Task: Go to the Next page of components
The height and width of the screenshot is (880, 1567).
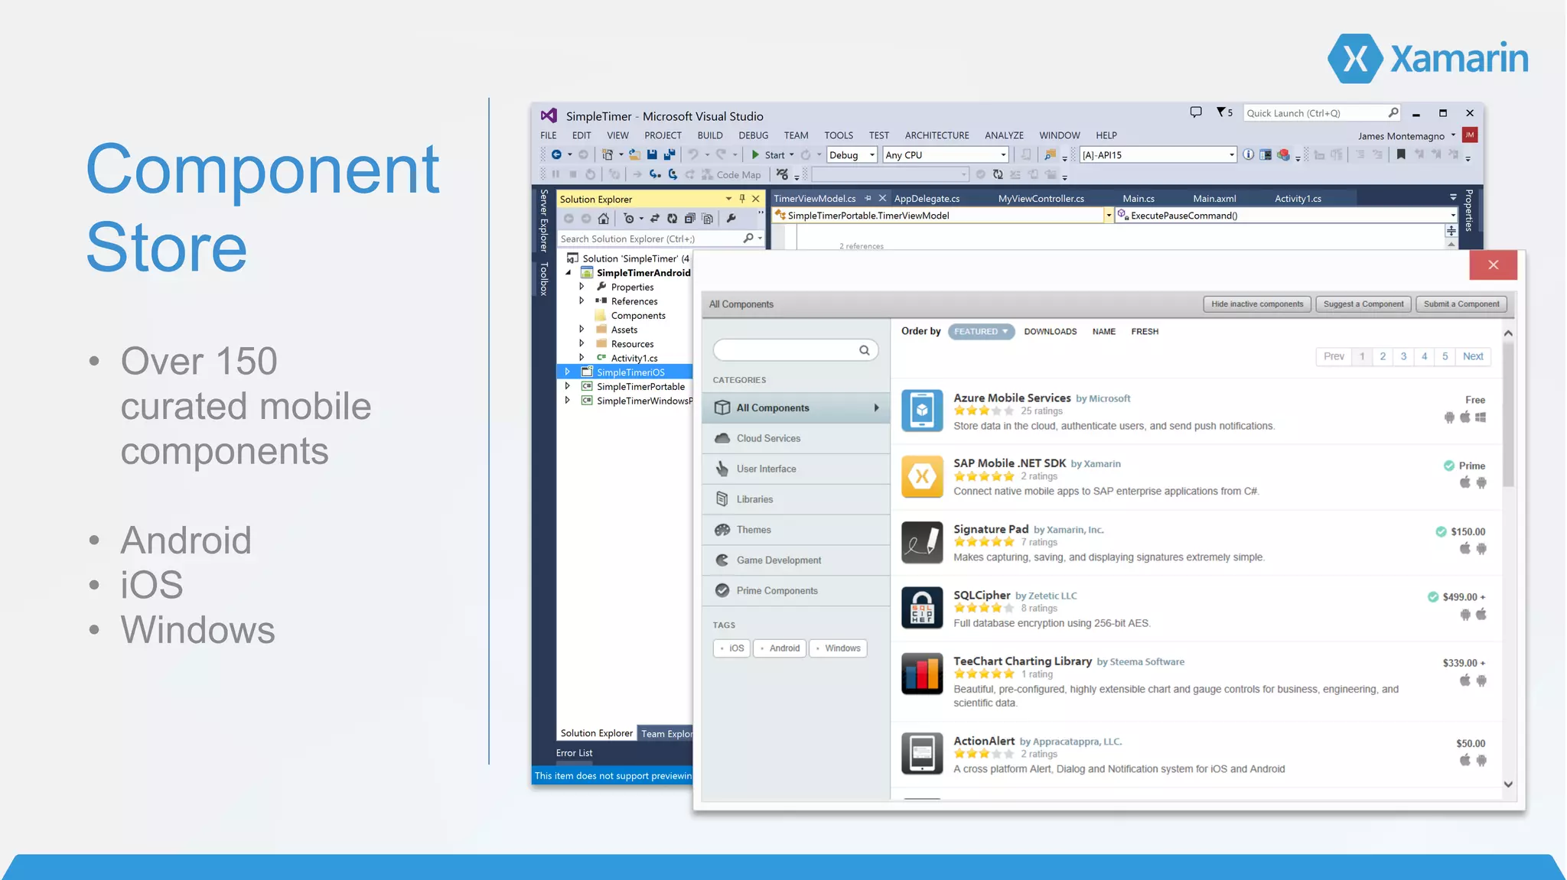Action: click(1472, 356)
